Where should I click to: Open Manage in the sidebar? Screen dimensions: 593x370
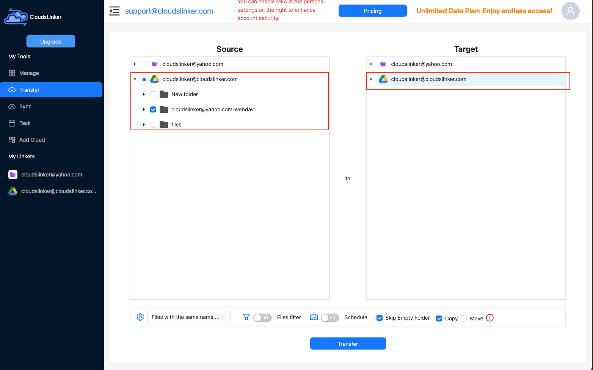pyautogui.click(x=51, y=73)
